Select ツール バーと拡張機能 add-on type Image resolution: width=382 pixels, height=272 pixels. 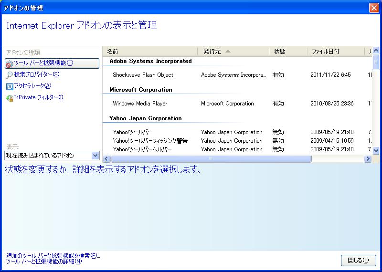(52, 63)
